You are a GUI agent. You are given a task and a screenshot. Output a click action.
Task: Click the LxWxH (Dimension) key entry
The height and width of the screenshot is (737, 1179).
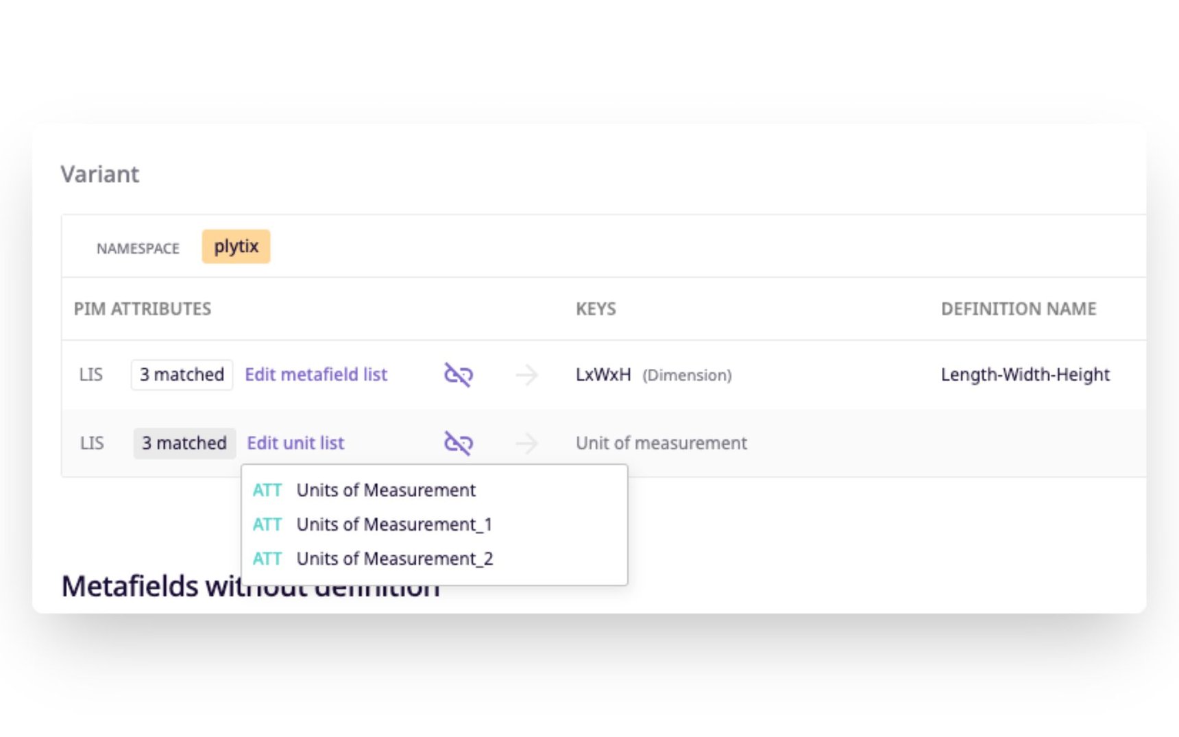651,374
